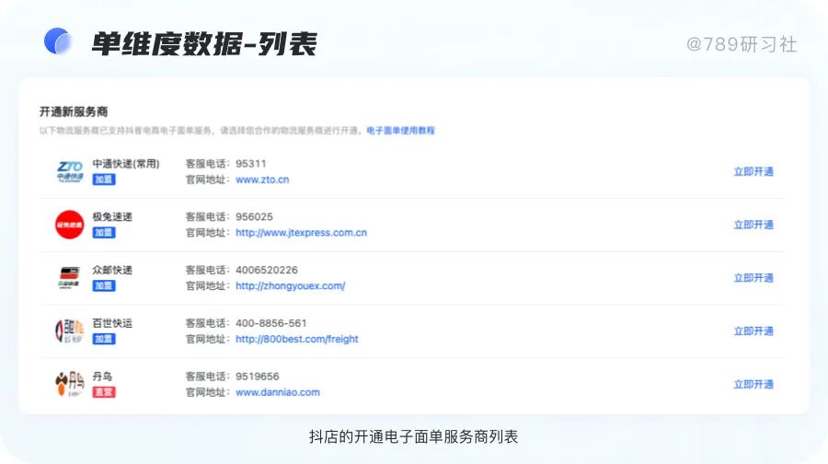The height and width of the screenshot is (464, 828).
Task: Click 立即开通 for 极兔速递
Action: pyautogui.click(x=753, y=225)
